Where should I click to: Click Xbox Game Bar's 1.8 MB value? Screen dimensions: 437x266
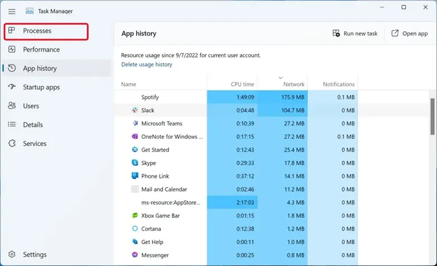click(296, 215)
